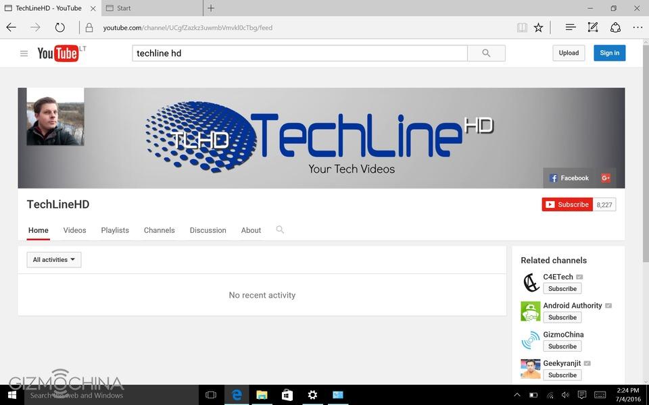The width and height of the screenshot is (649, 405).
Task: Subscribe to Android Authority channel
Action: point(562,317)
